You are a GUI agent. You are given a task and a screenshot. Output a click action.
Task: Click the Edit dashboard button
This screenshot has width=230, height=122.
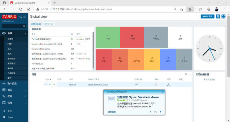[x=207, y=16]
